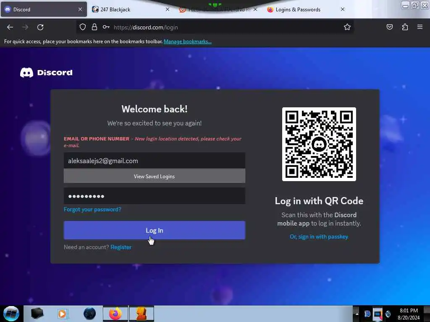
Task: Open orange figure app in taskbar
Action: [x=142, y=314]
